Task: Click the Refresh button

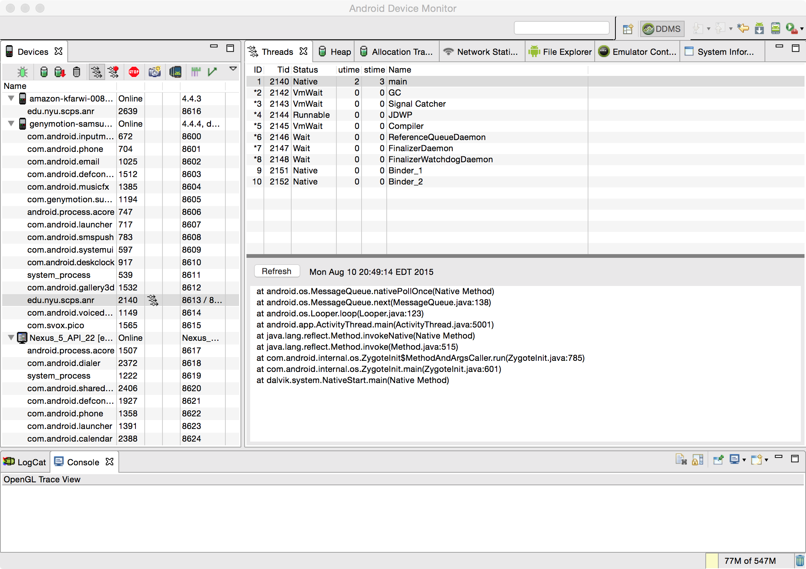Action: pyautogui.click(x=276, y=271)
